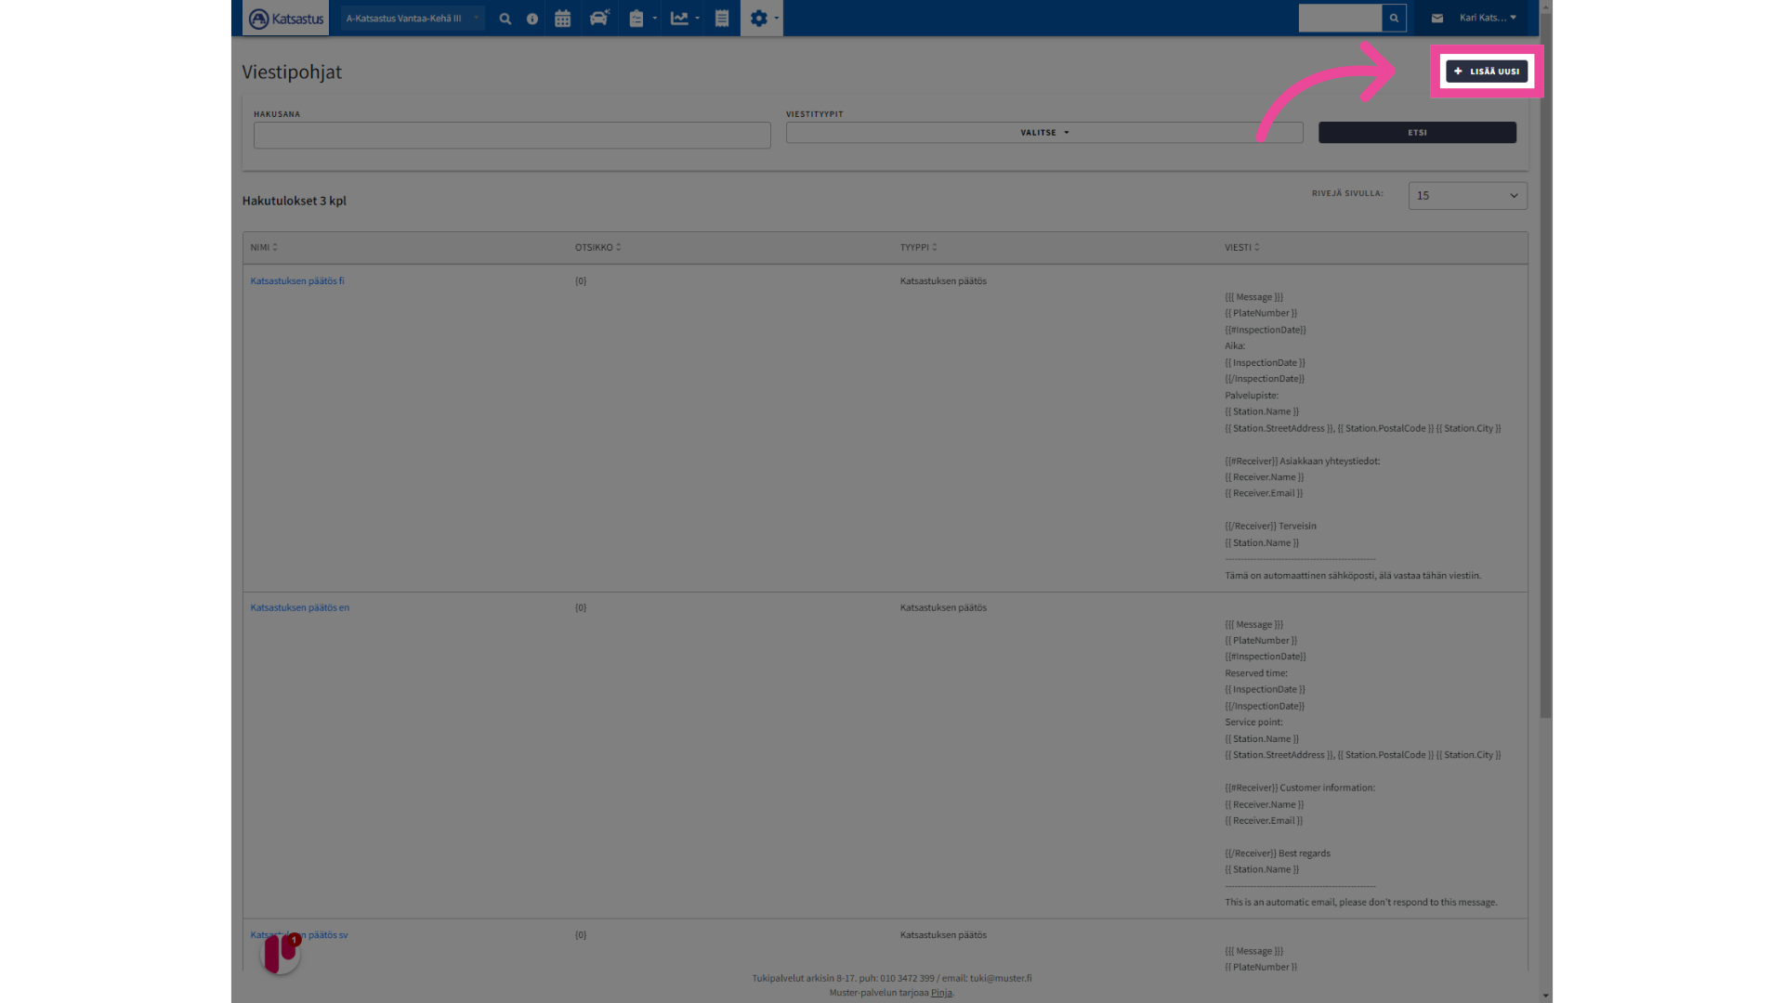Click Katsastuksen päätös type in fi row
Viewport: 1784px width, 1003px height.
click(943, 281)
